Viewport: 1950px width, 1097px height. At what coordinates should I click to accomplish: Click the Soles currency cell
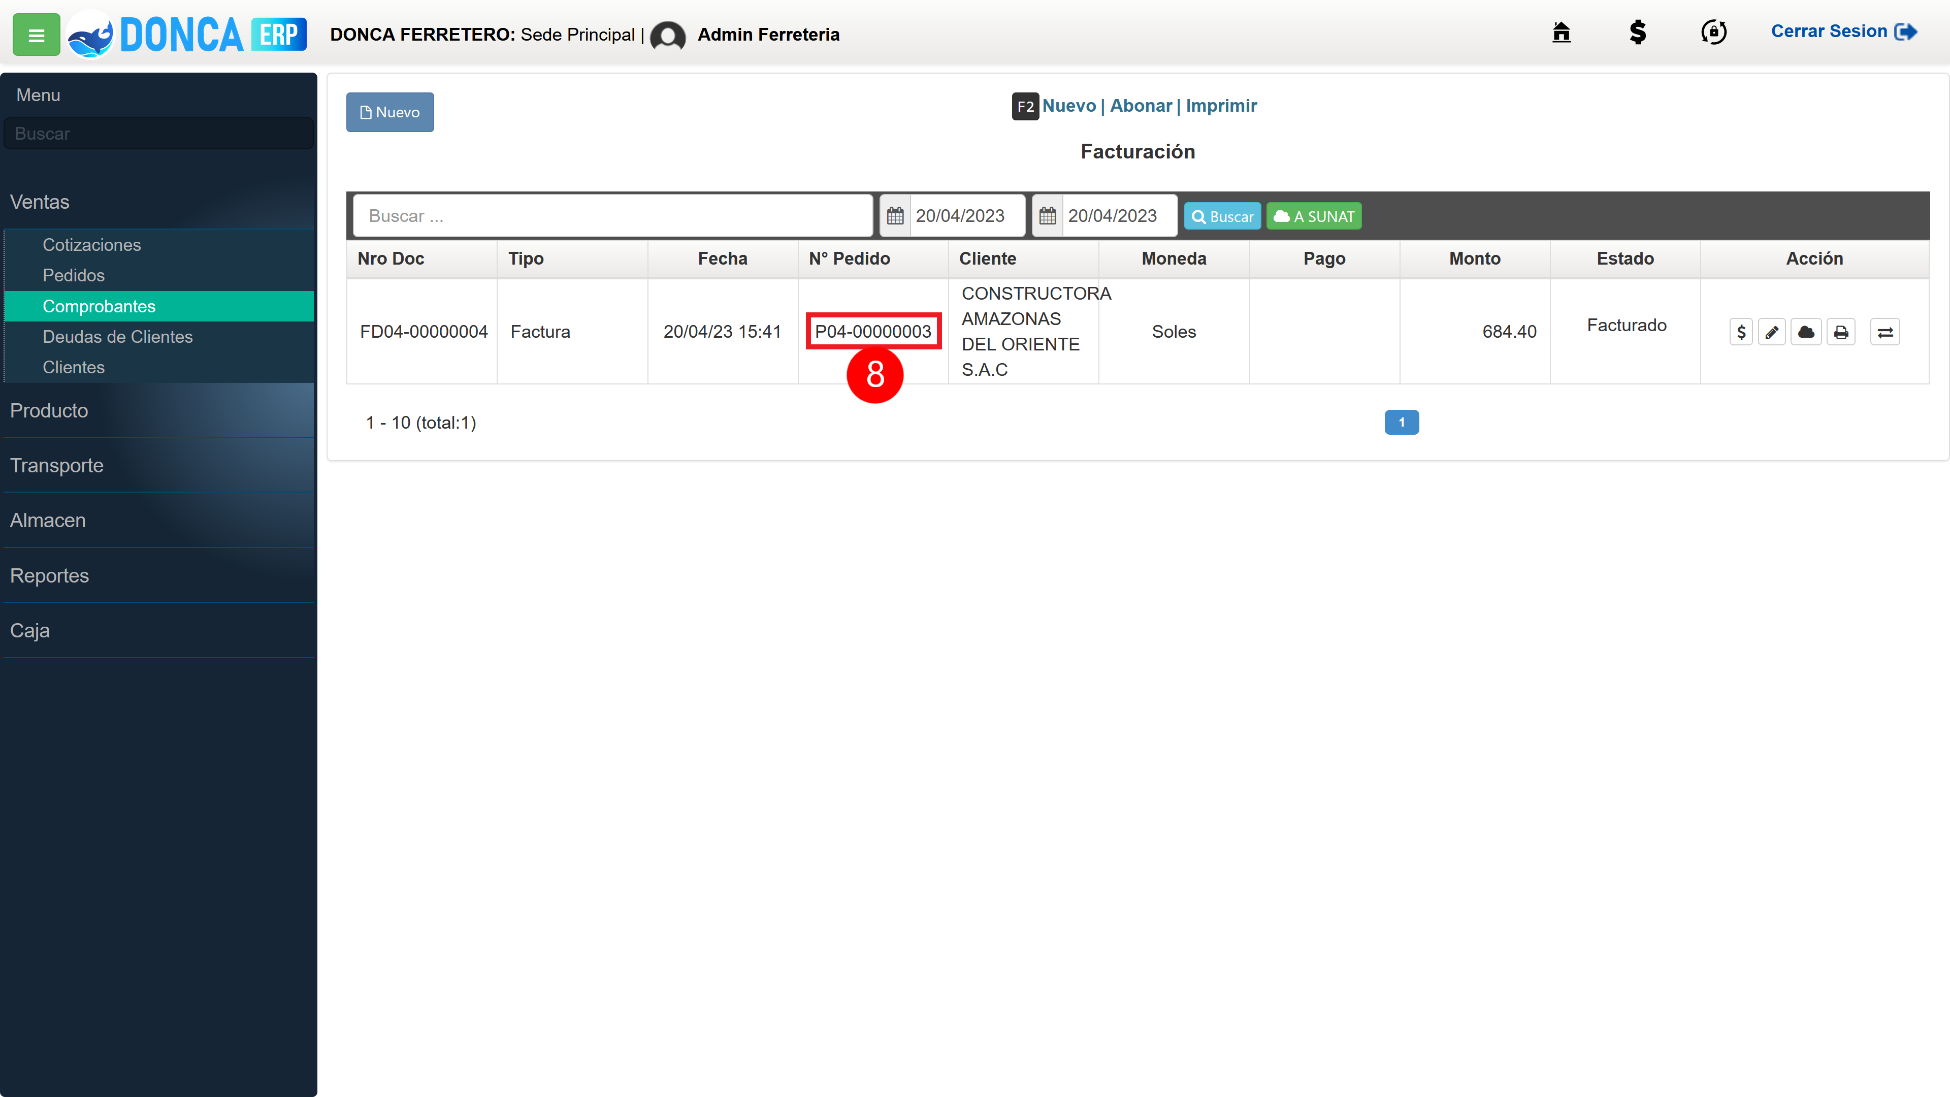(1174, 332)
